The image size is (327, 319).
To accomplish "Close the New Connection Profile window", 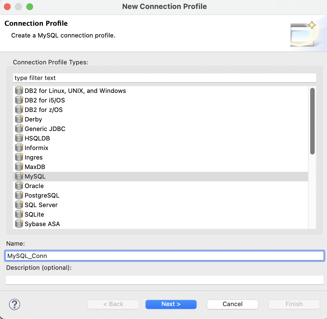I will tap(7, 7).
